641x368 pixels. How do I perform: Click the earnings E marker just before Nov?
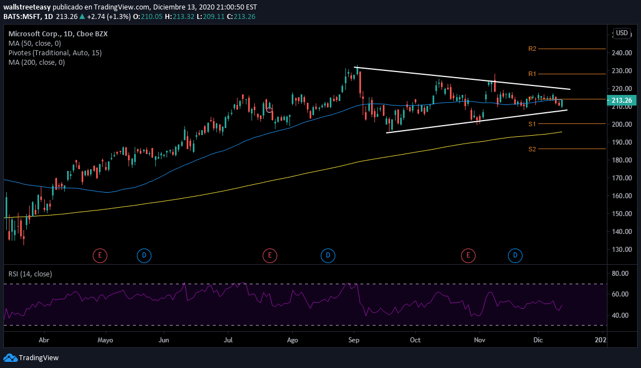(x=468, y=256)
